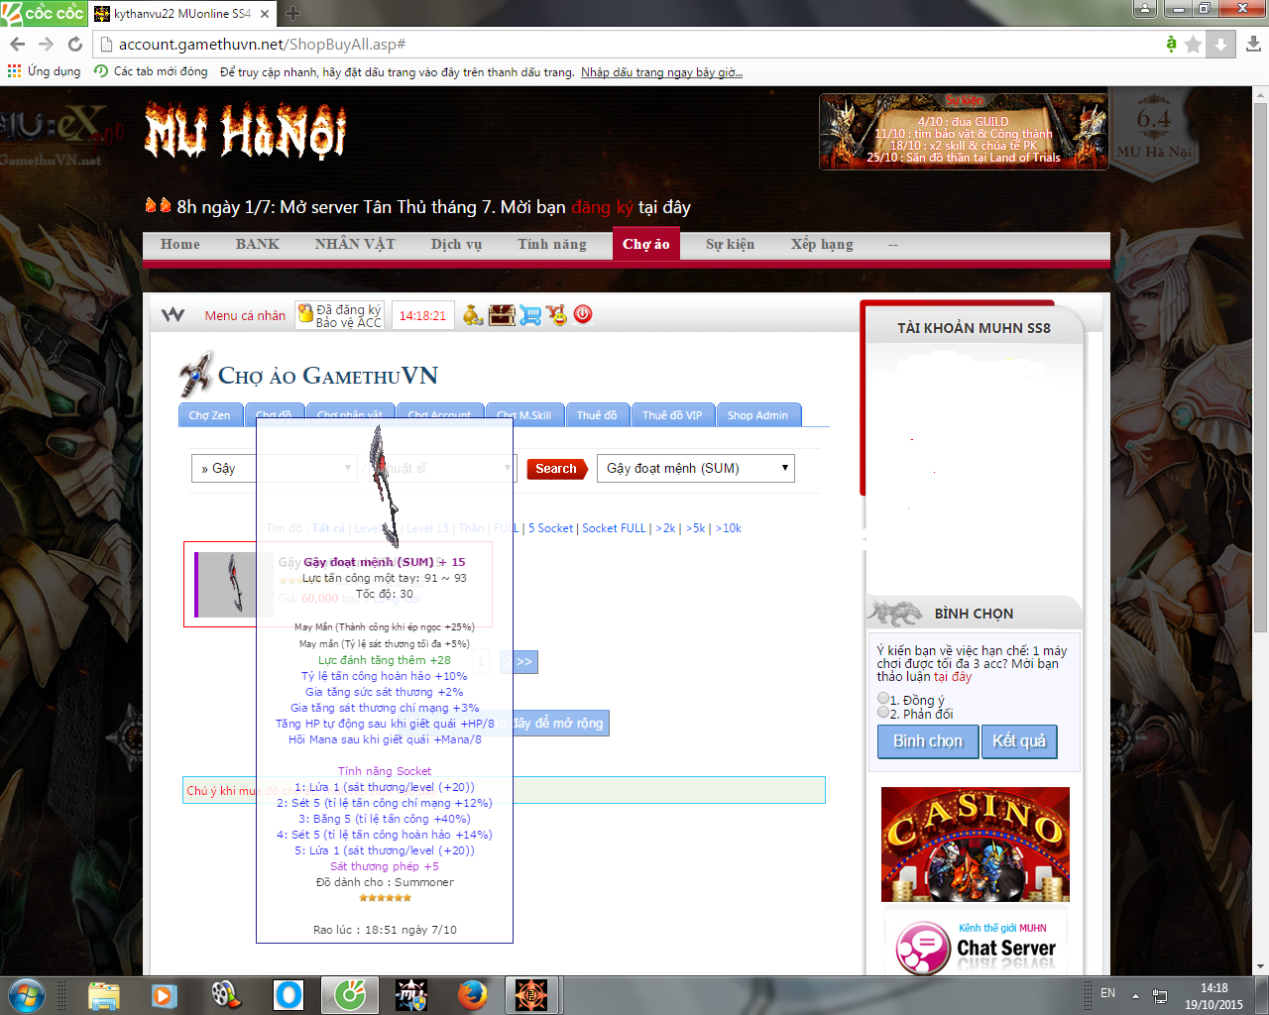This screenshot has height=1015, width=1269.
Task: Click the smiley face icon in personal menu
Action: 557,315
